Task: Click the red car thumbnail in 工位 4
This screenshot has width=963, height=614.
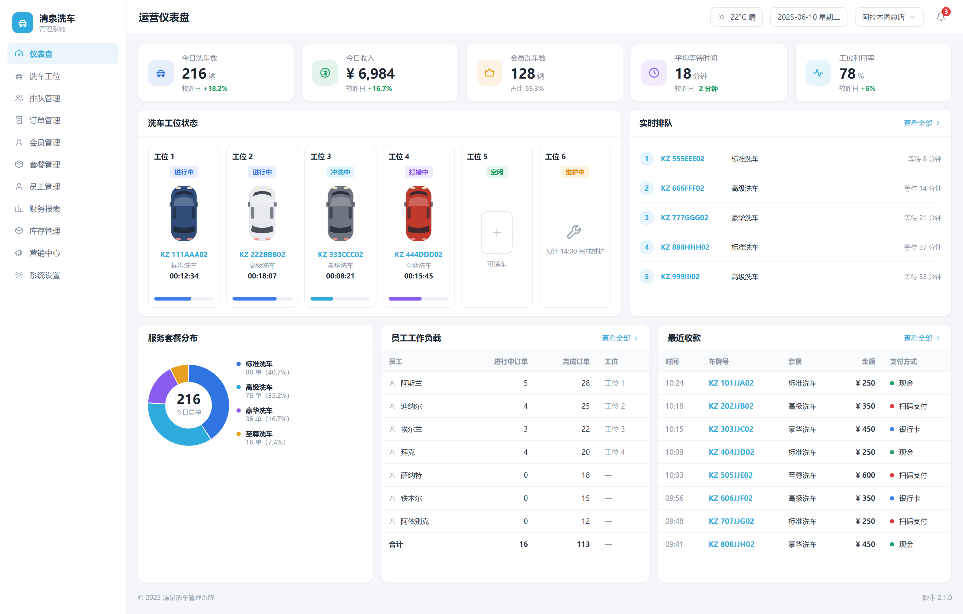Action: [x=418, y=213]
